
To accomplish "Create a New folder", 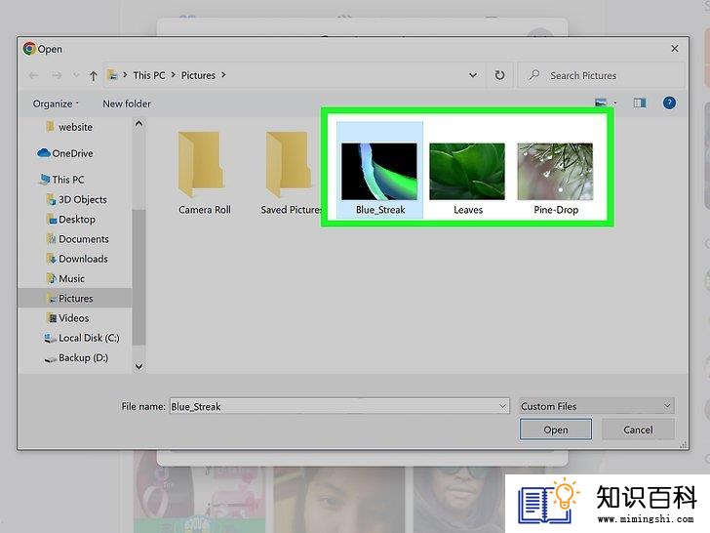I will point(127,103).
